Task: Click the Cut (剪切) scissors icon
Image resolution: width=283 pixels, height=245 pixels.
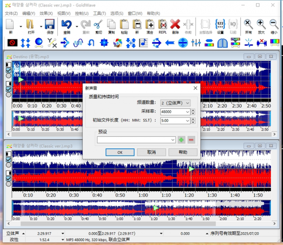Action: pos(98,25)
